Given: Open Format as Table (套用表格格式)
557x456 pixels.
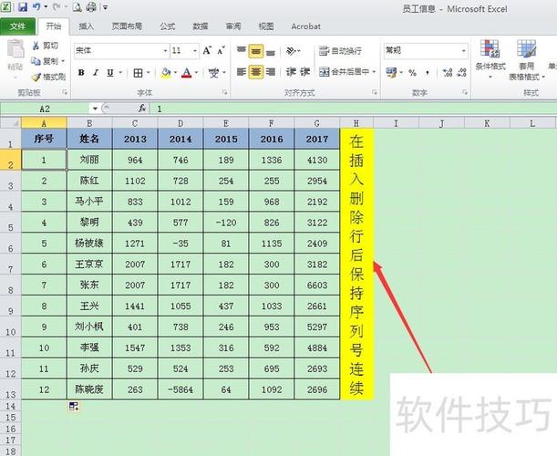Looking at the screenshot, I should click(526, 59).
